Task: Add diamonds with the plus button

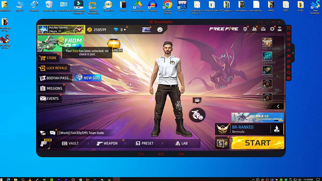Action: [x=125, y=29]
